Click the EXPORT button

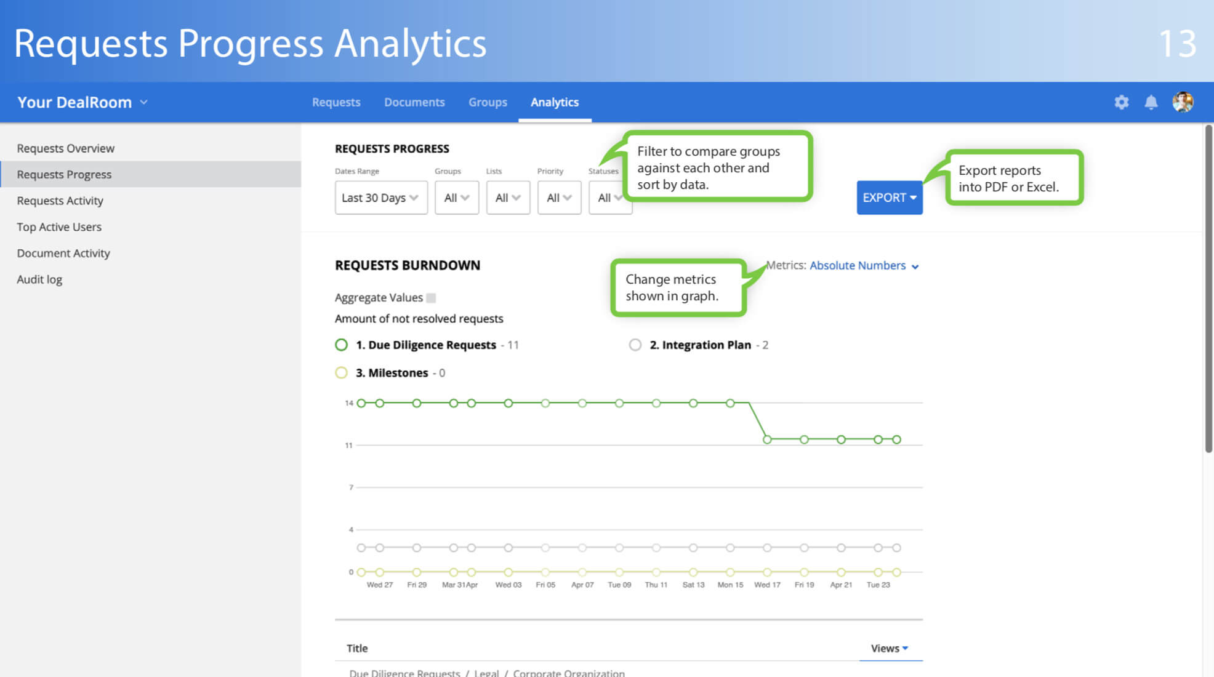(x=889, y=198)
